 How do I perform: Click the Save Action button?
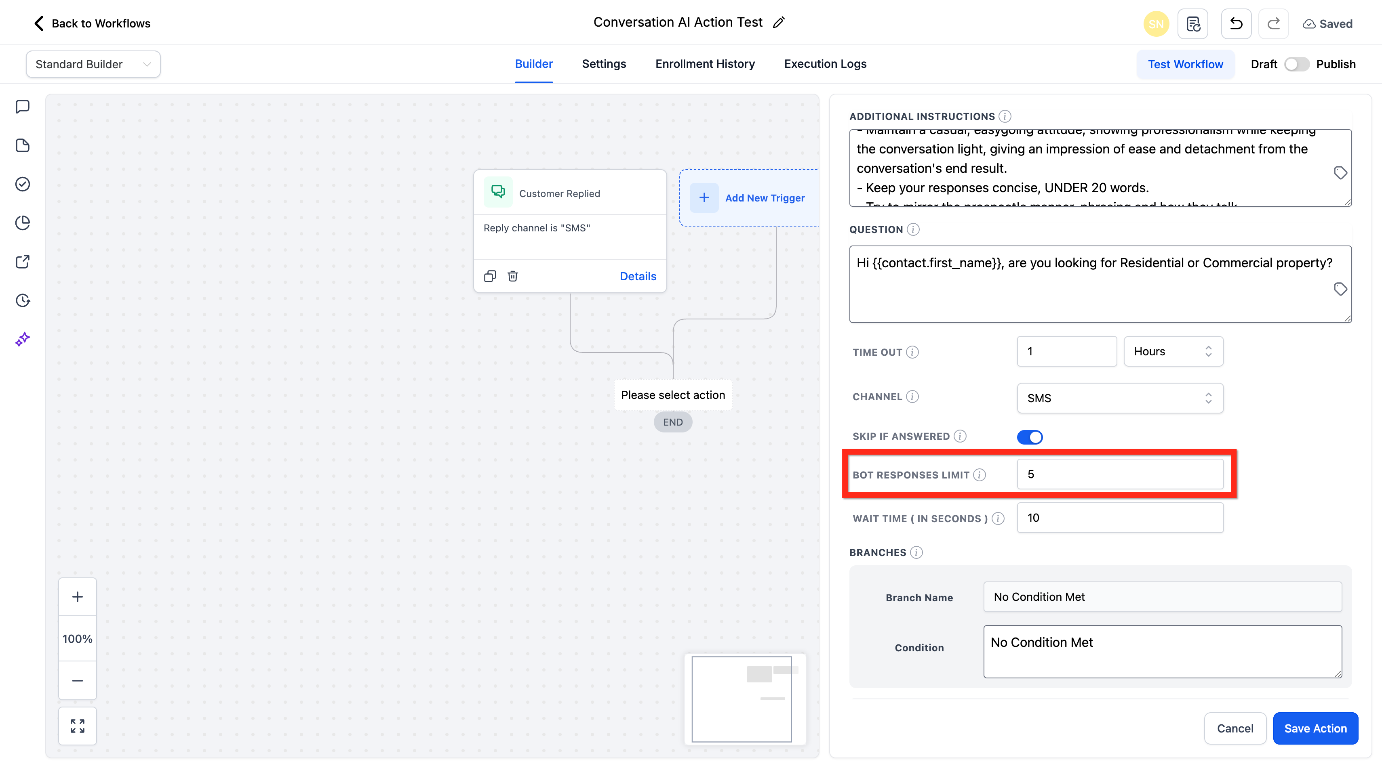pos(1315,728)
